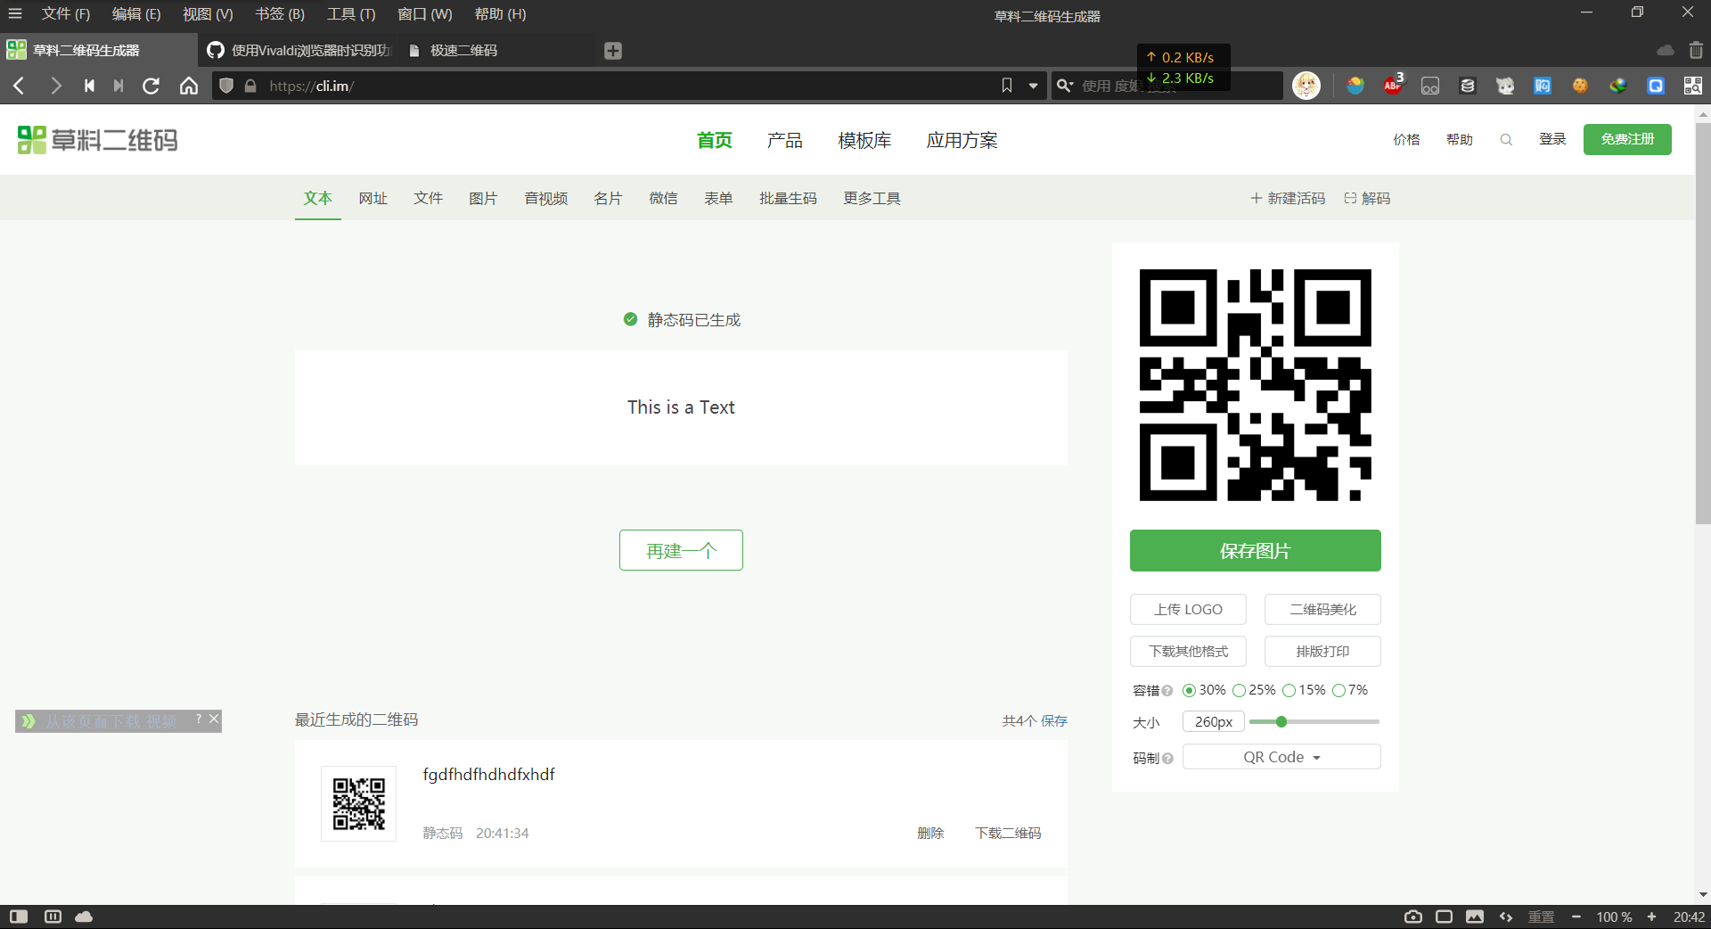This screenshot has height=929, width=1711.
Task: Switch to the 极速二维码 tab
Action: [495, 51]
